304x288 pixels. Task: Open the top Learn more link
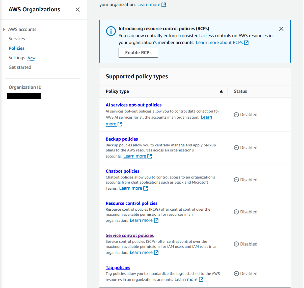tap(149, 5)
